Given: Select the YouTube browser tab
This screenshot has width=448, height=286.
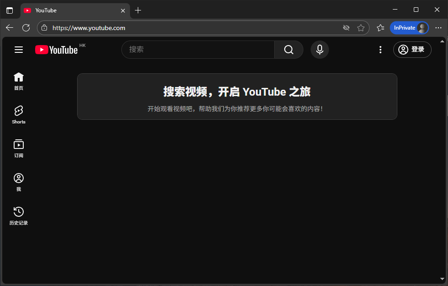Looking at the screenshot, I should click(x=68, y=10).
